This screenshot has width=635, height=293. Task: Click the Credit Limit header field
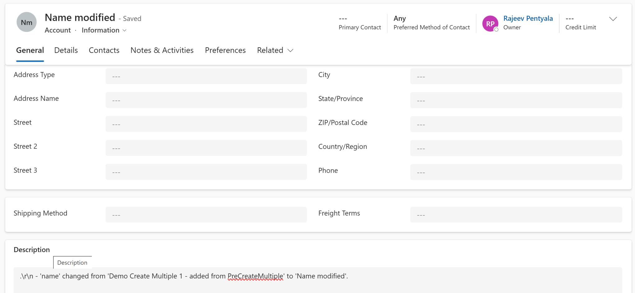tap(581, 22)
